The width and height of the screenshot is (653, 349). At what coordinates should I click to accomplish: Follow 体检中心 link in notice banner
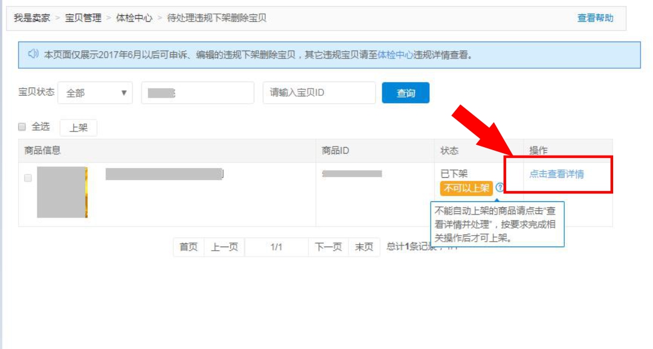(x=395, y=55)
